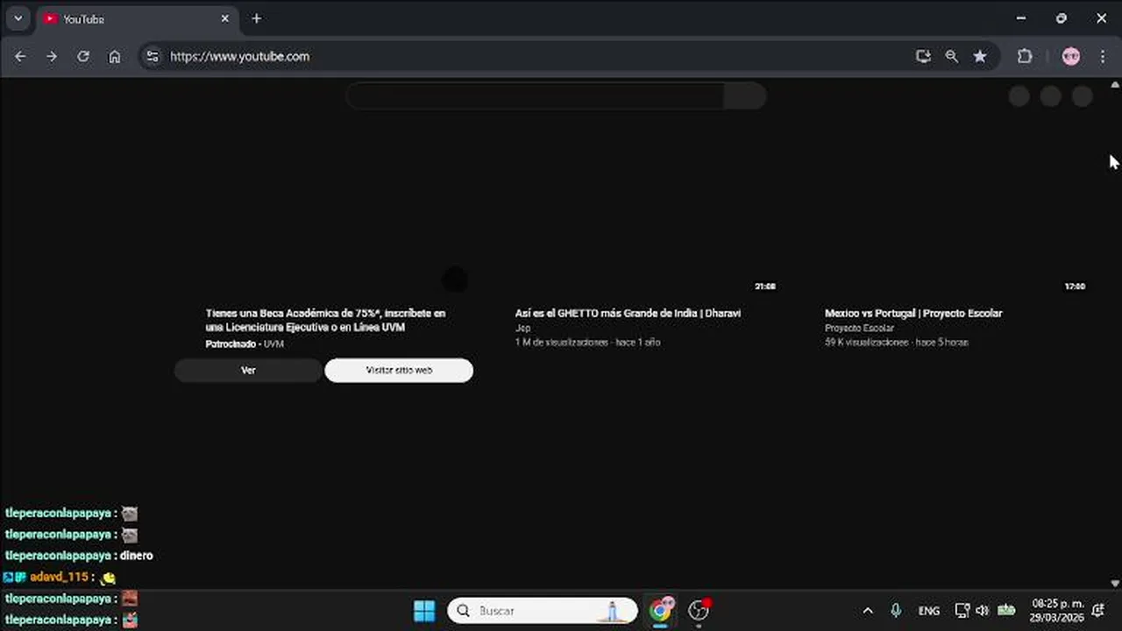This screenshot has width=1122, height=631.
Task: Bookmark this page with the star icon
Action: (x=980, y=56)
